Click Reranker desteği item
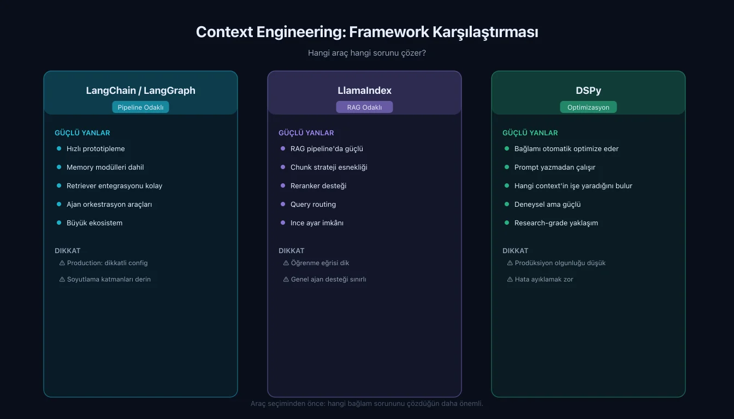734x419 pixels. [x=318, y=186]
